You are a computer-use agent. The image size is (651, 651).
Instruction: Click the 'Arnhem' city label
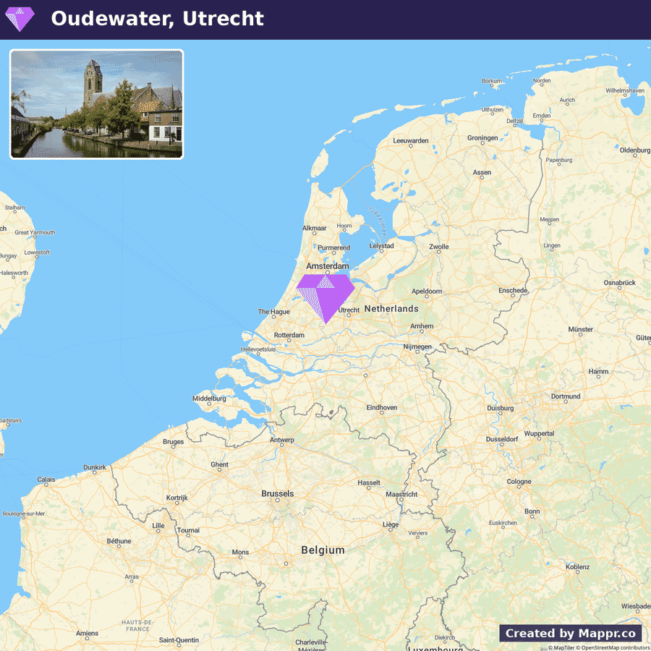pyautogui.click(x=422, y=326)
